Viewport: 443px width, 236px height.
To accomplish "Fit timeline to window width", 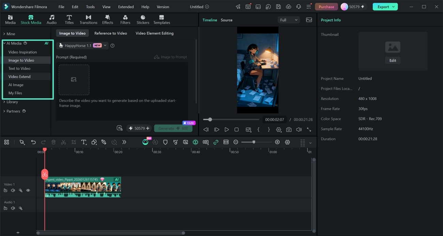I will pyautogui.click(x=226, y=142).
